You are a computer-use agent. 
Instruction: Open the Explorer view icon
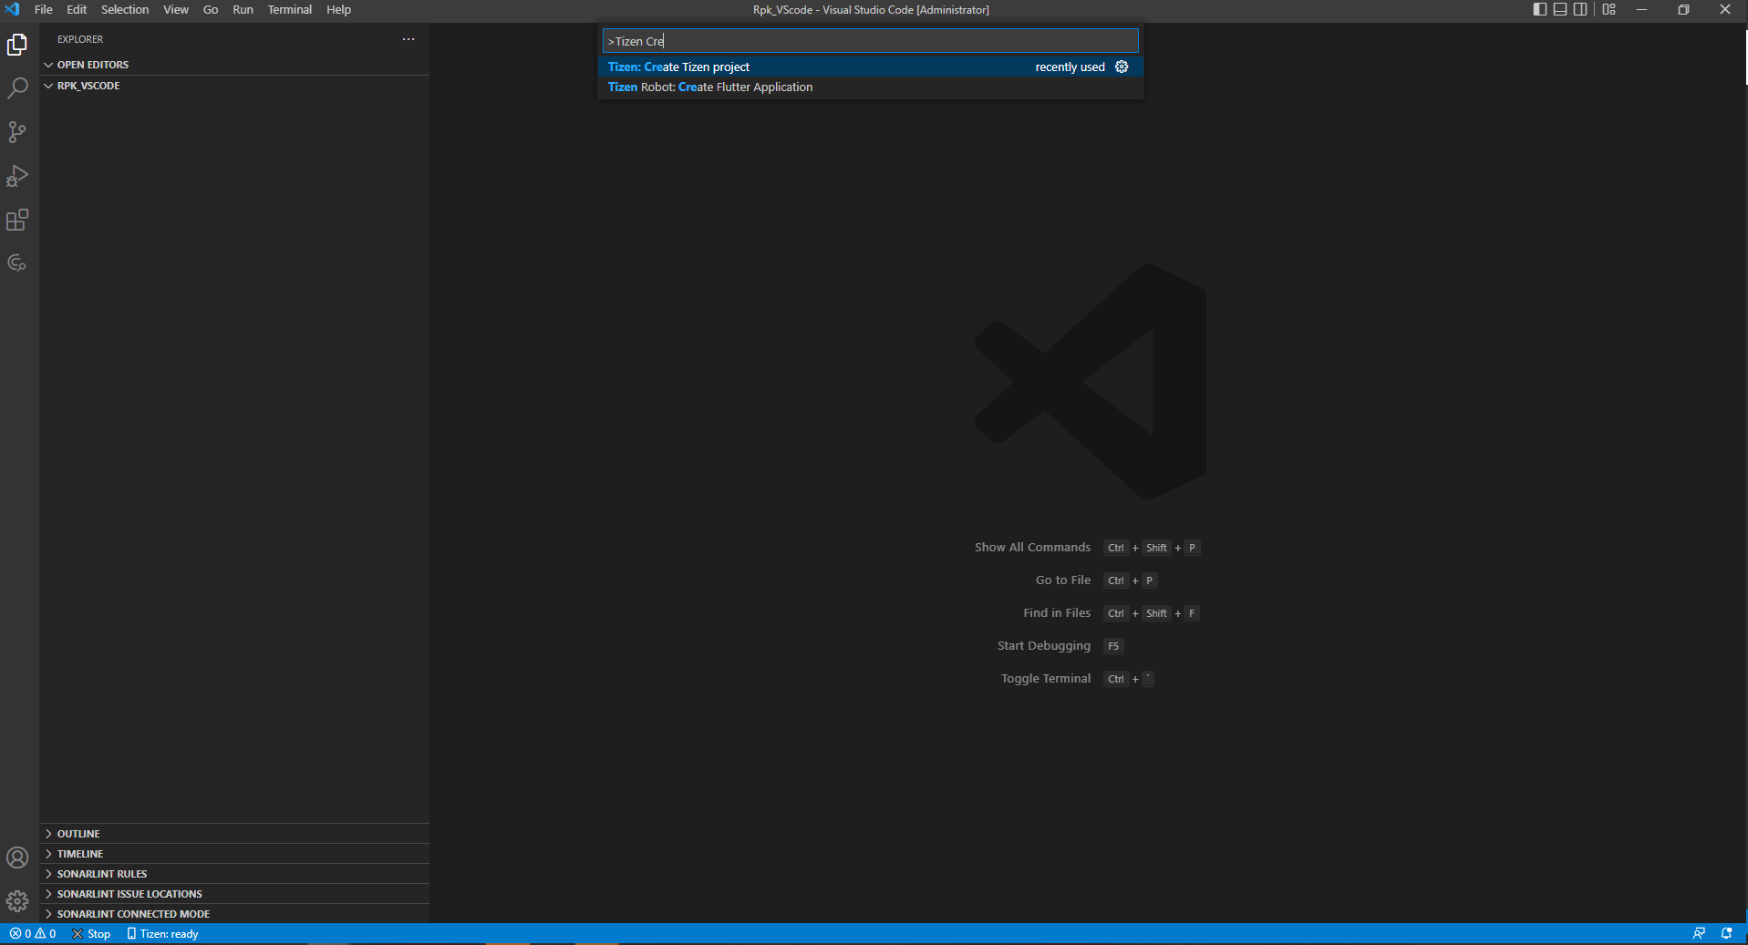coord(17,44)
